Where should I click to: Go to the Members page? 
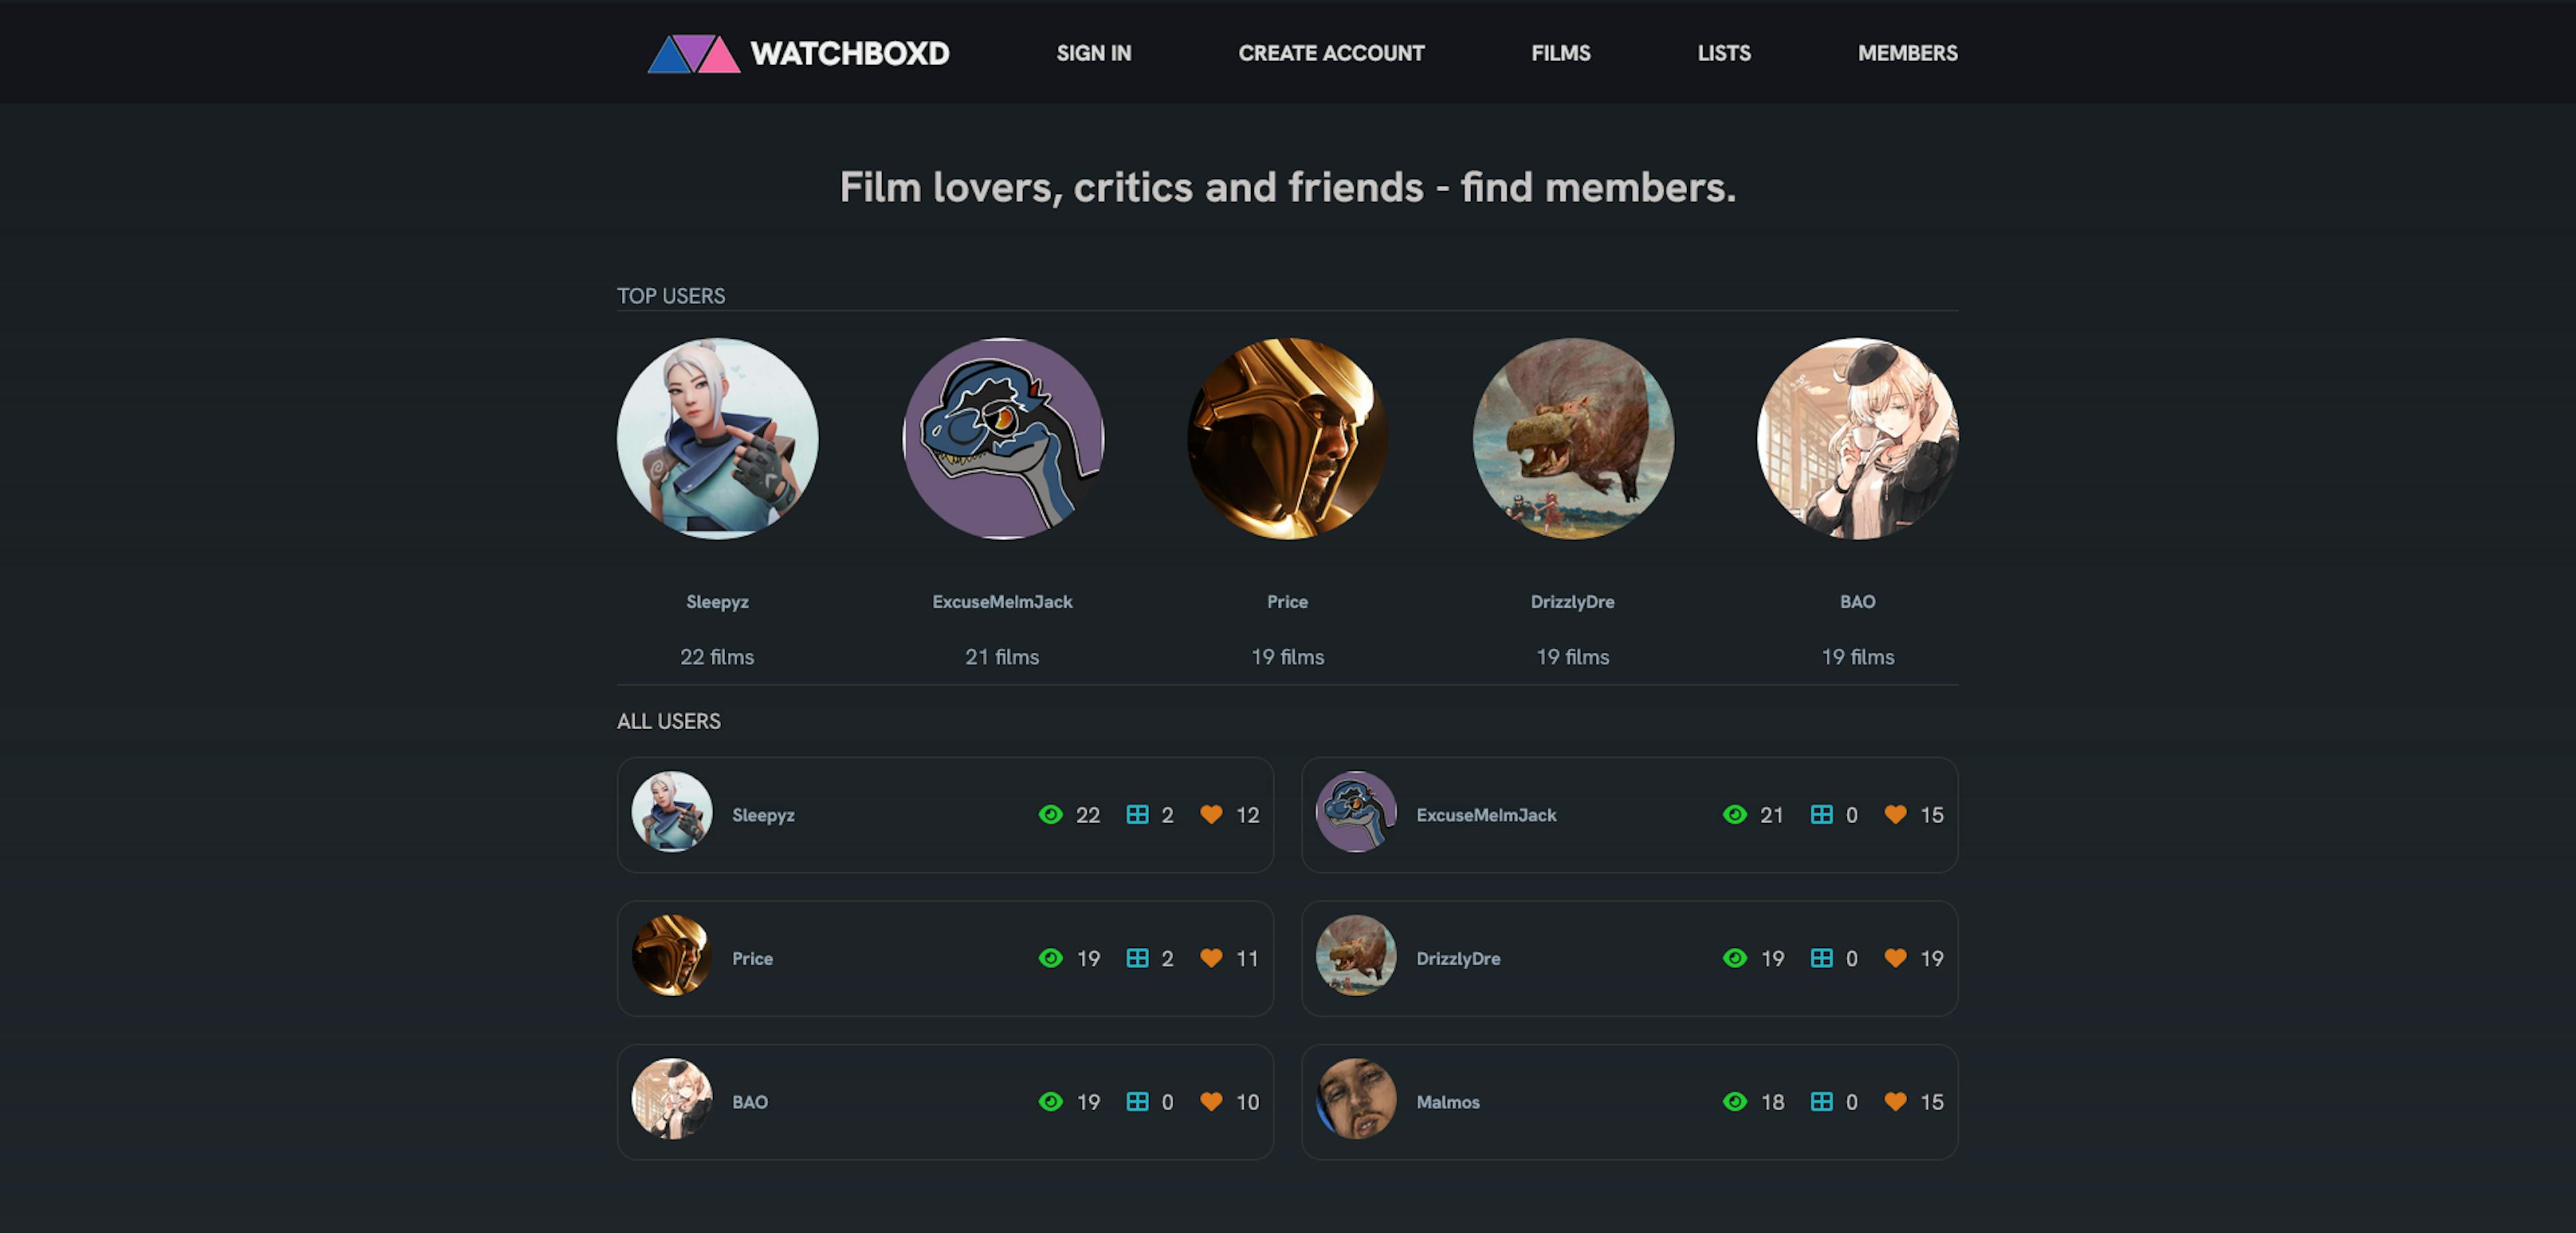pyautogui.click(x=1908, y=53)
